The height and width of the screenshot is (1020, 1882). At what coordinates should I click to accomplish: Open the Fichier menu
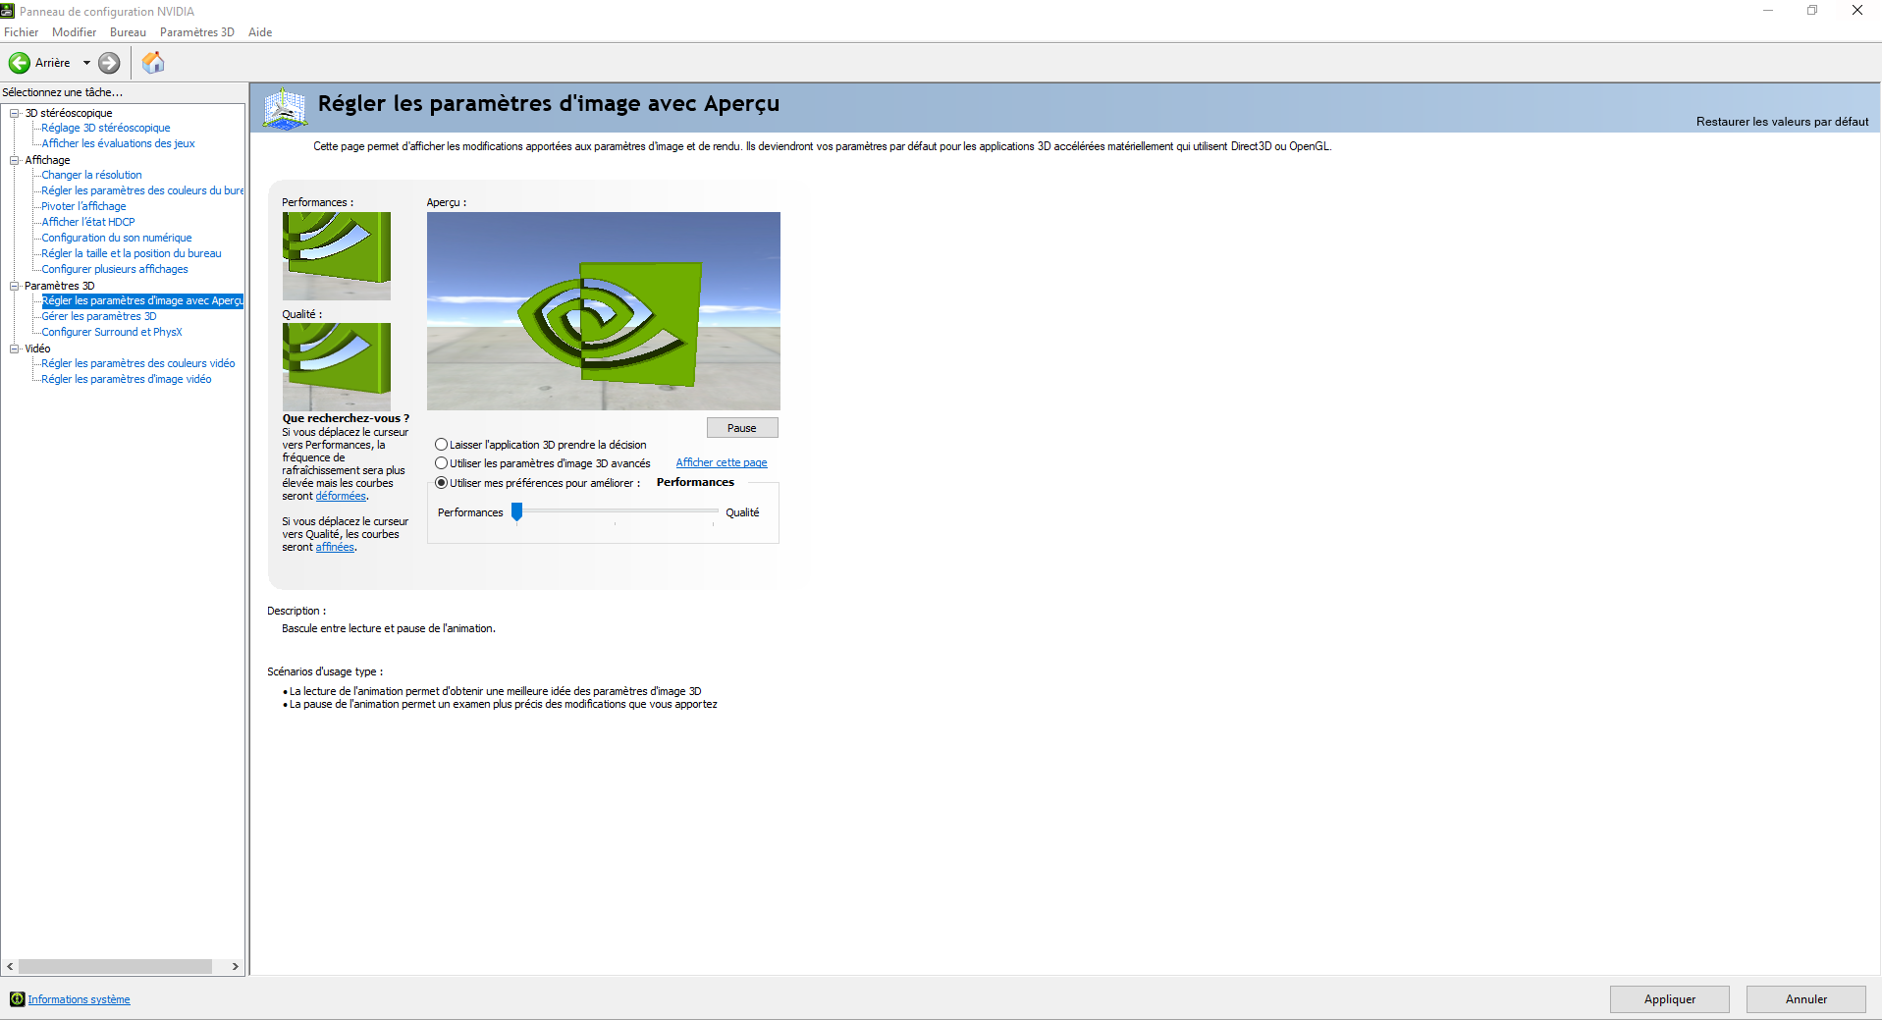click(21, 32)
